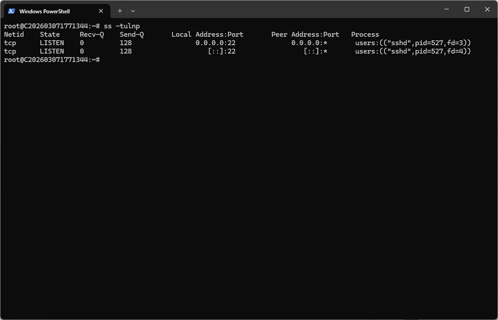Click the 'Send-Q' column header
Screen dimensions: 498x320
tap(131, 35)
